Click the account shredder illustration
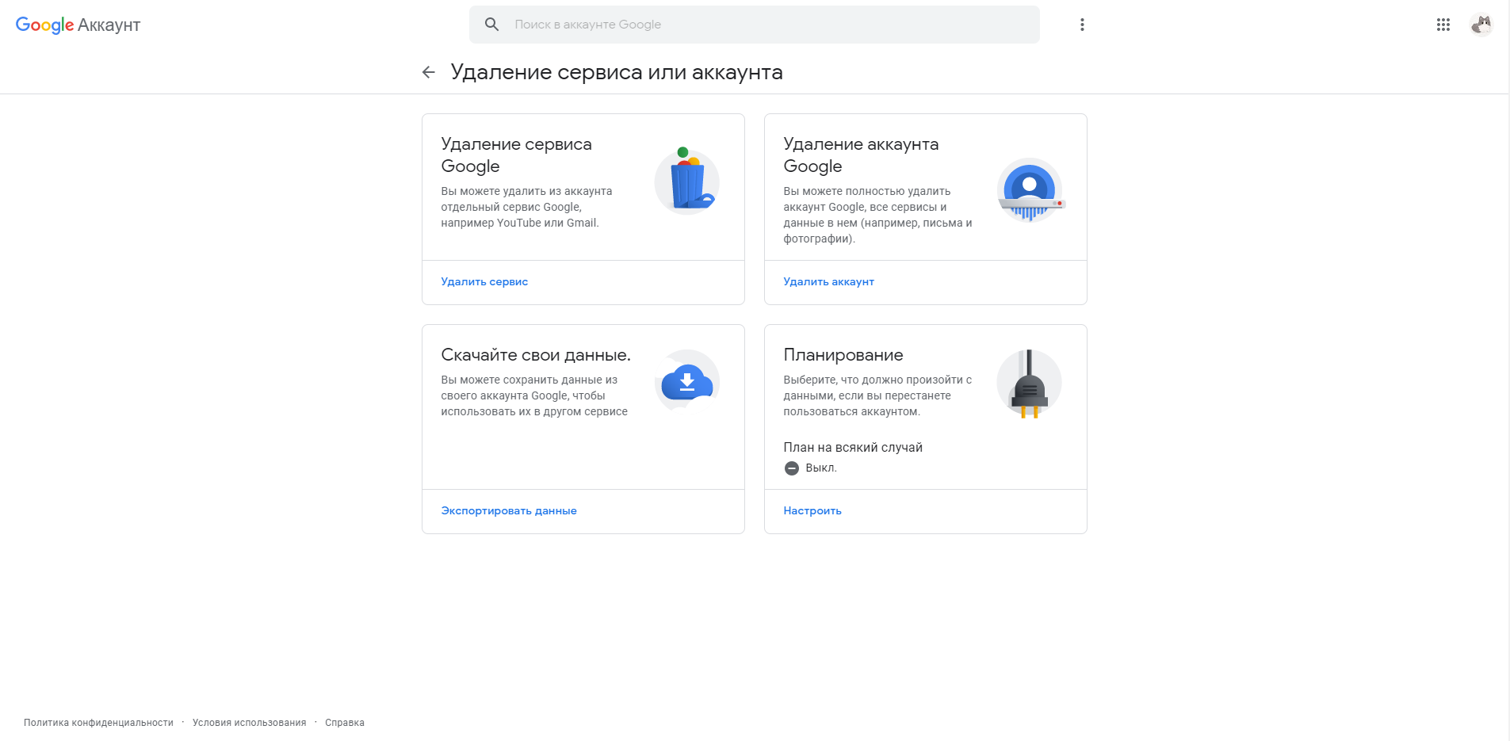The height and width of the screenshot is (741, 1510). tap(1030, 190)
